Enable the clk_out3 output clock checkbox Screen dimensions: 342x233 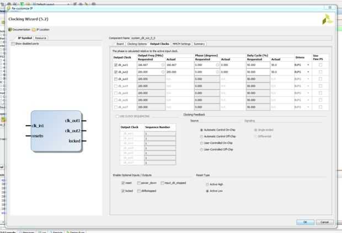116,79
